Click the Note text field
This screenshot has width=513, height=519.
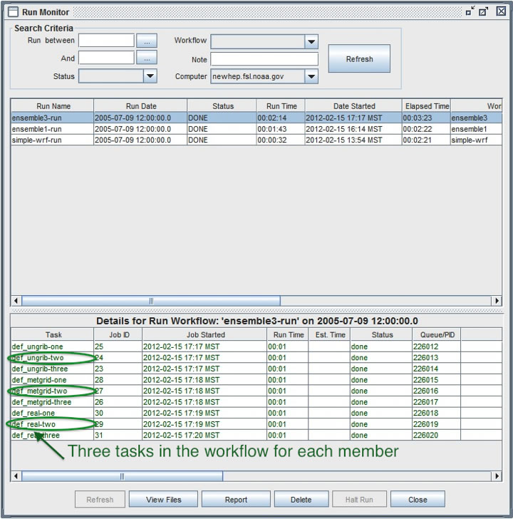click(264, 58)
